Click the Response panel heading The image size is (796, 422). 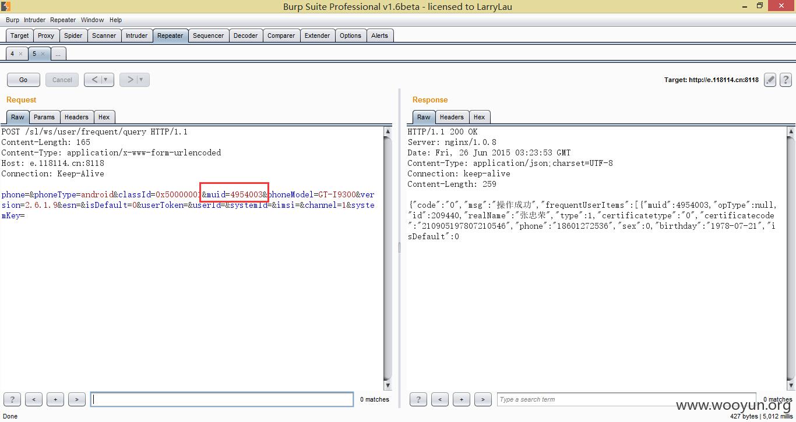pyautogui.click(x=430, y=100)
